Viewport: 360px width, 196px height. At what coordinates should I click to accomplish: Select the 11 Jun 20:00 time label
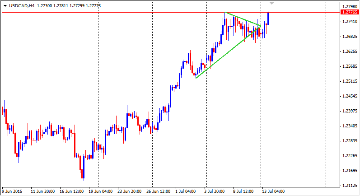[43, 191]
